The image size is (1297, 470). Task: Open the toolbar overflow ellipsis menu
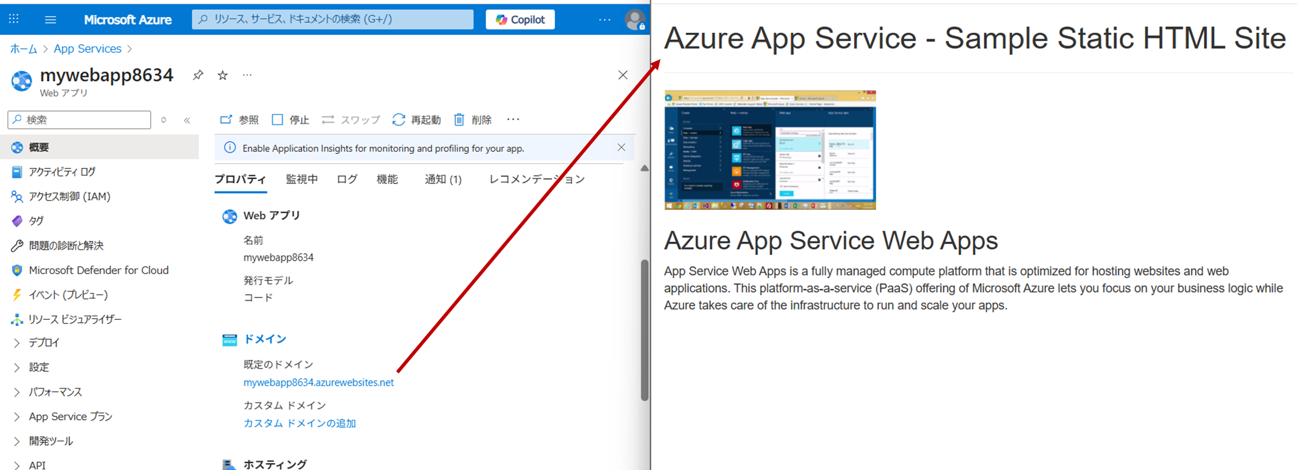pos(513,120)
